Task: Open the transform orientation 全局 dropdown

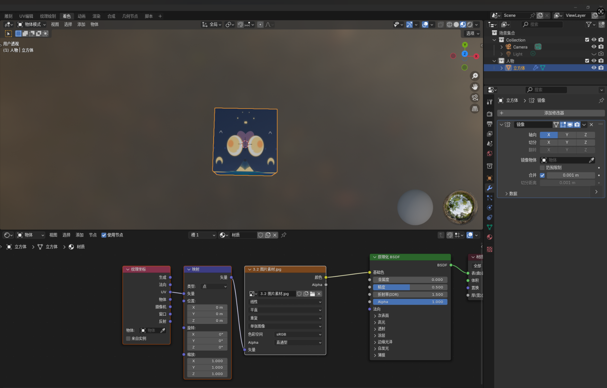Action: [x=212, y=24]
